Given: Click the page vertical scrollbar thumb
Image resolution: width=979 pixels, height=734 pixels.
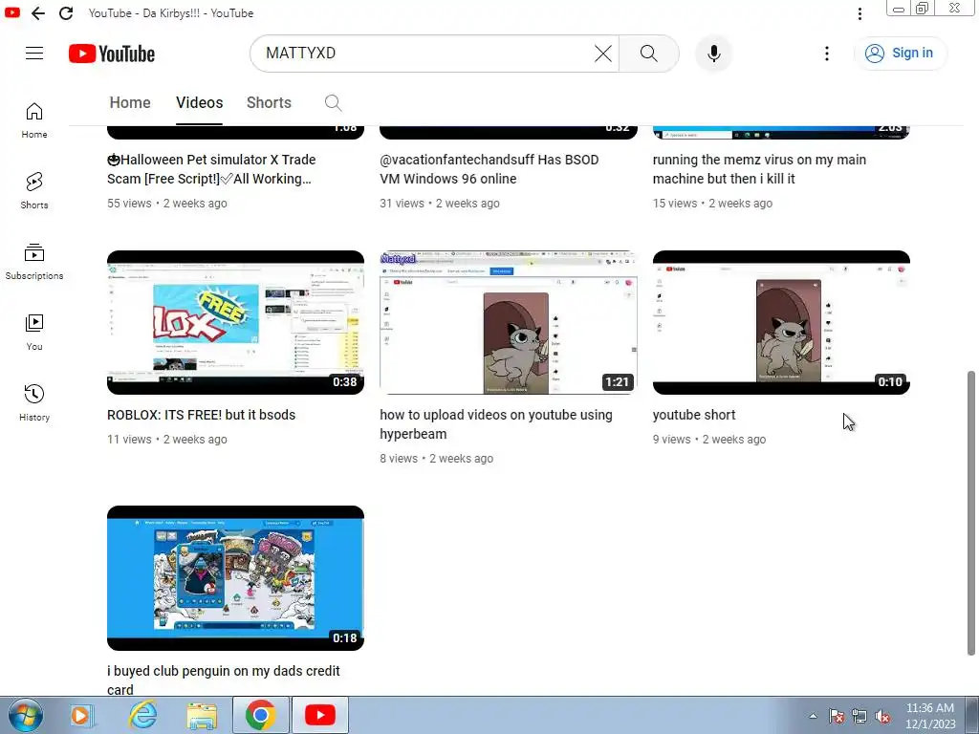Looking at the screenshot, I should [x=971, y=513].
